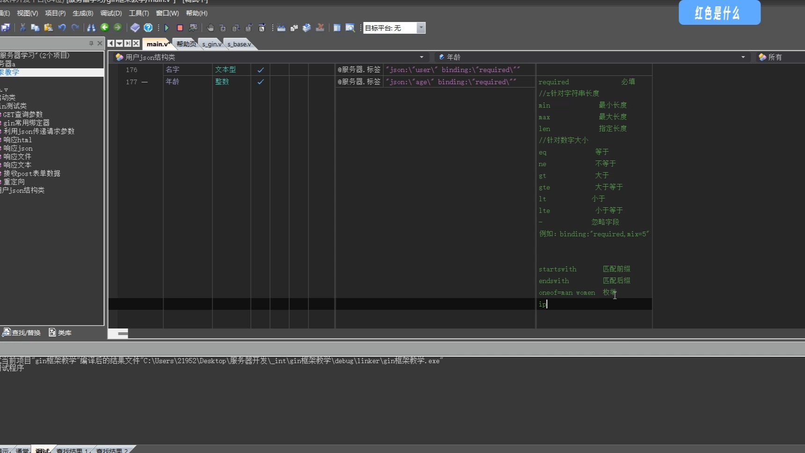805x453 pixels.
Task: Navigate back with the green left arrow
Action: [105, 28]
